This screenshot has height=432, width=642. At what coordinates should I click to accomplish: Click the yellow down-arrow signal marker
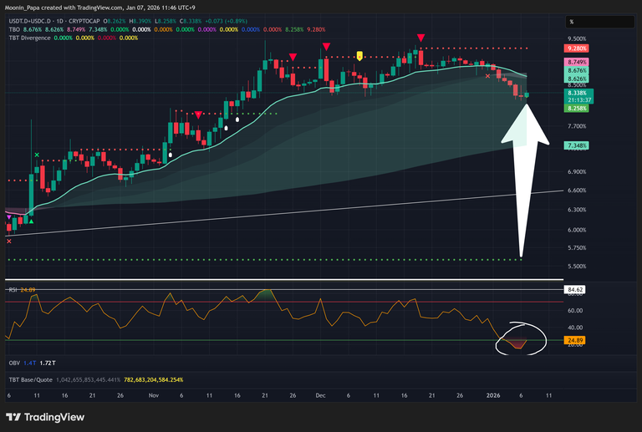pos(359,55)
